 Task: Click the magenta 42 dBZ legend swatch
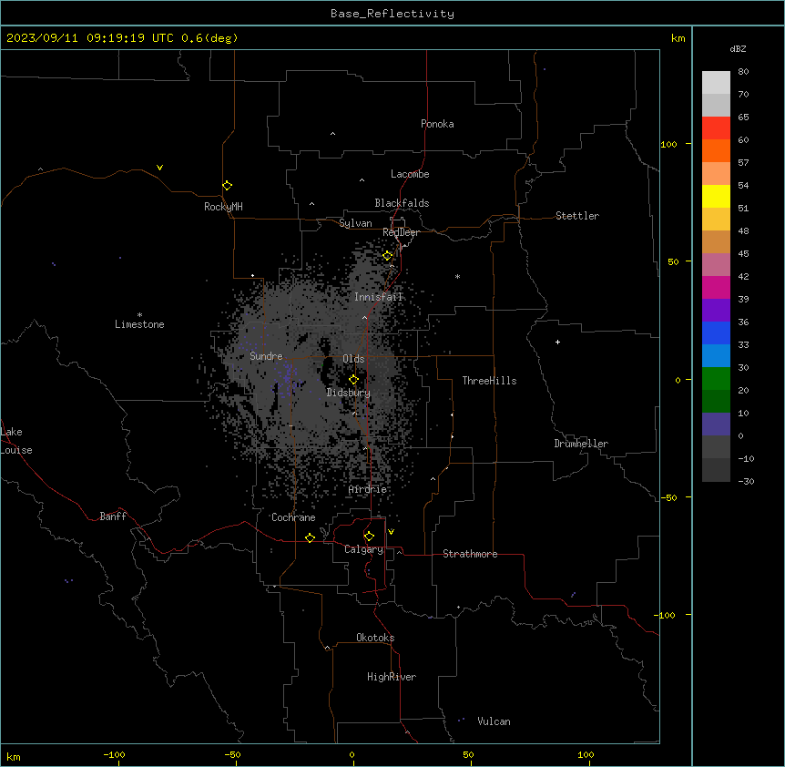tap(716, 287)
